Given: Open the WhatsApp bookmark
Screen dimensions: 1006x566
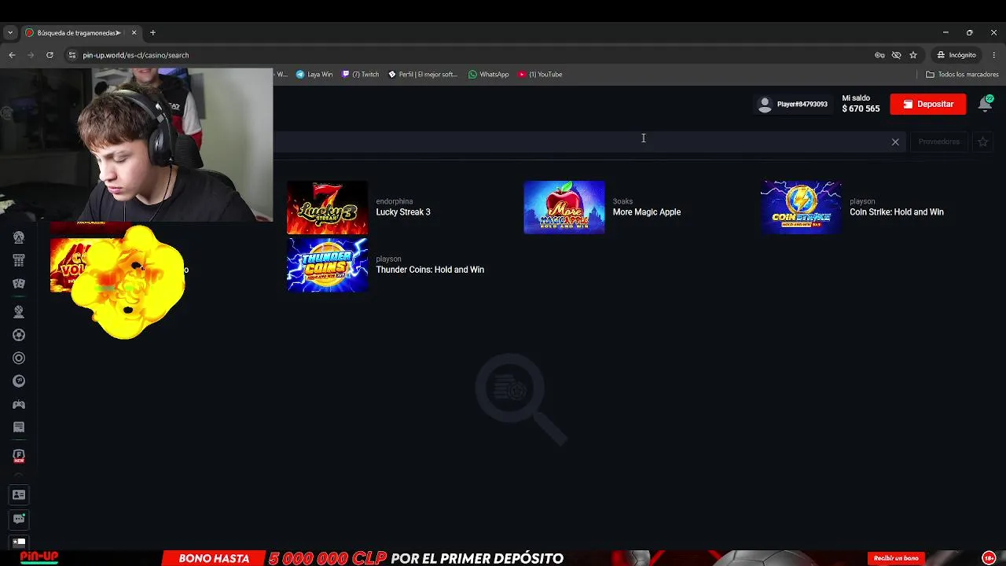Looking at the screenshot, I should coord(489,74).
